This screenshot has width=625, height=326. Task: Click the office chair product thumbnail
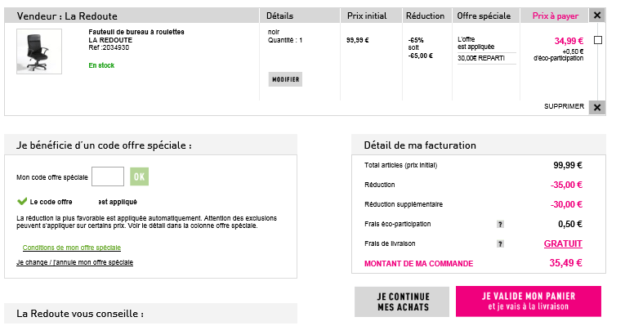(x=39, y=51)
